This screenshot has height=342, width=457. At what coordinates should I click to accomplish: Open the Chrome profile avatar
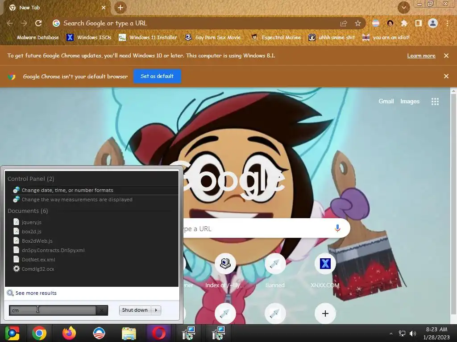point(433,23)
